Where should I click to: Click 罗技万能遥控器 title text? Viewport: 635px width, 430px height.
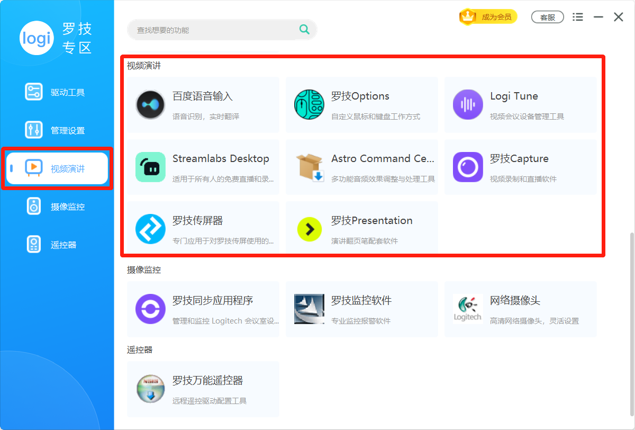click(x=207, y=381)
